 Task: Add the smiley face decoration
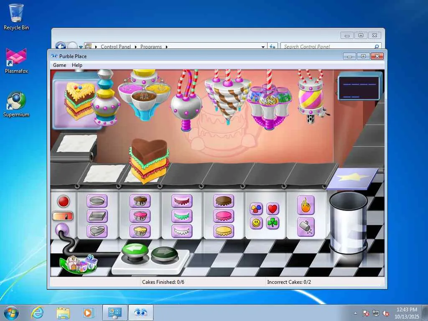click(x=256, y=223)
